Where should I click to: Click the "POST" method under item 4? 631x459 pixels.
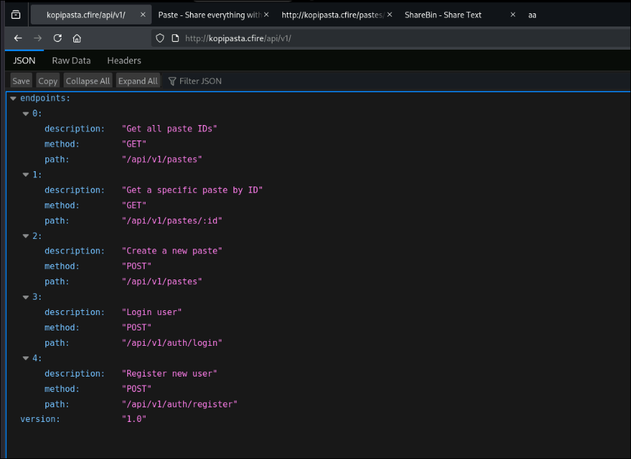click(136, 389)
